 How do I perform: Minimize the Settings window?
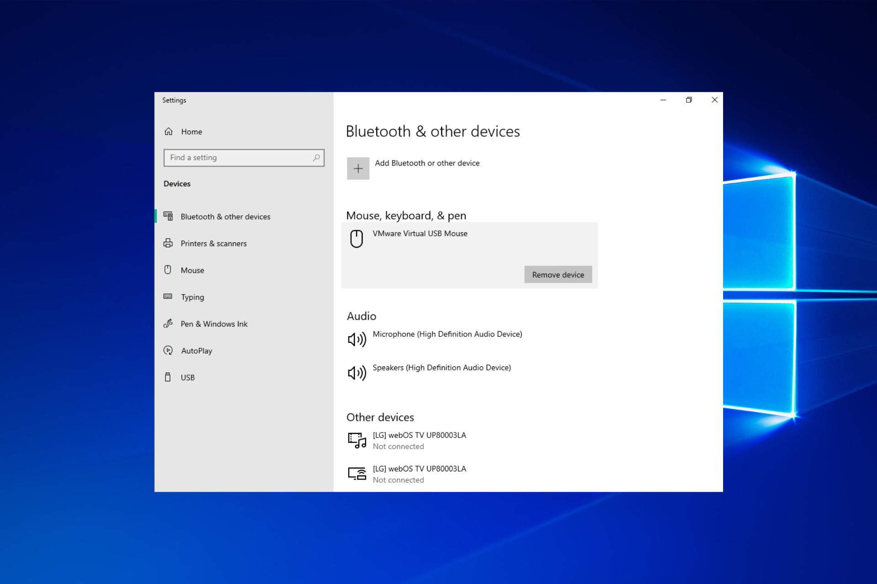tap(663, 100)
